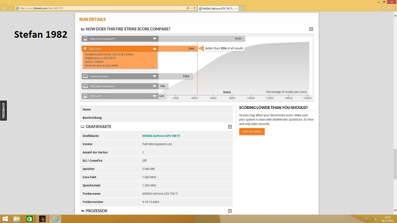This screenshot has width=397, height=223.
Task: Open File Explorer from the taskbar
Action: pyautogui.click(x=17, y=219)
